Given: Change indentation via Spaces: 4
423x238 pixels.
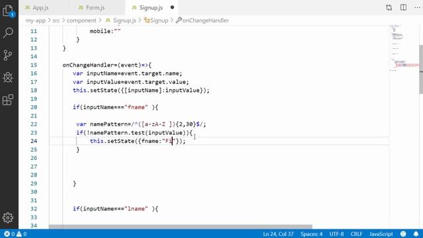Looking at the screenshot, I should 311,234.
